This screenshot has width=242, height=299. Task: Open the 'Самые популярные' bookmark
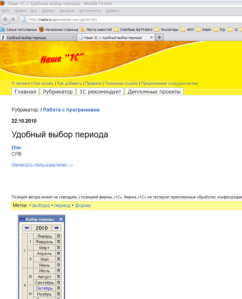[x=19, y=30]
